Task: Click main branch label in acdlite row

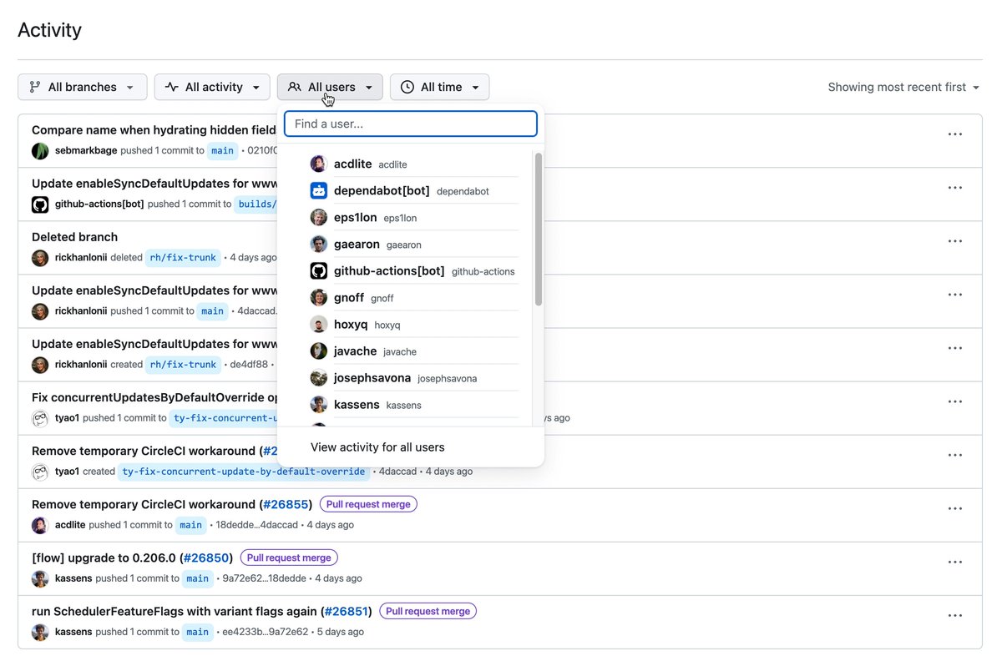Action: coord(191,525)
